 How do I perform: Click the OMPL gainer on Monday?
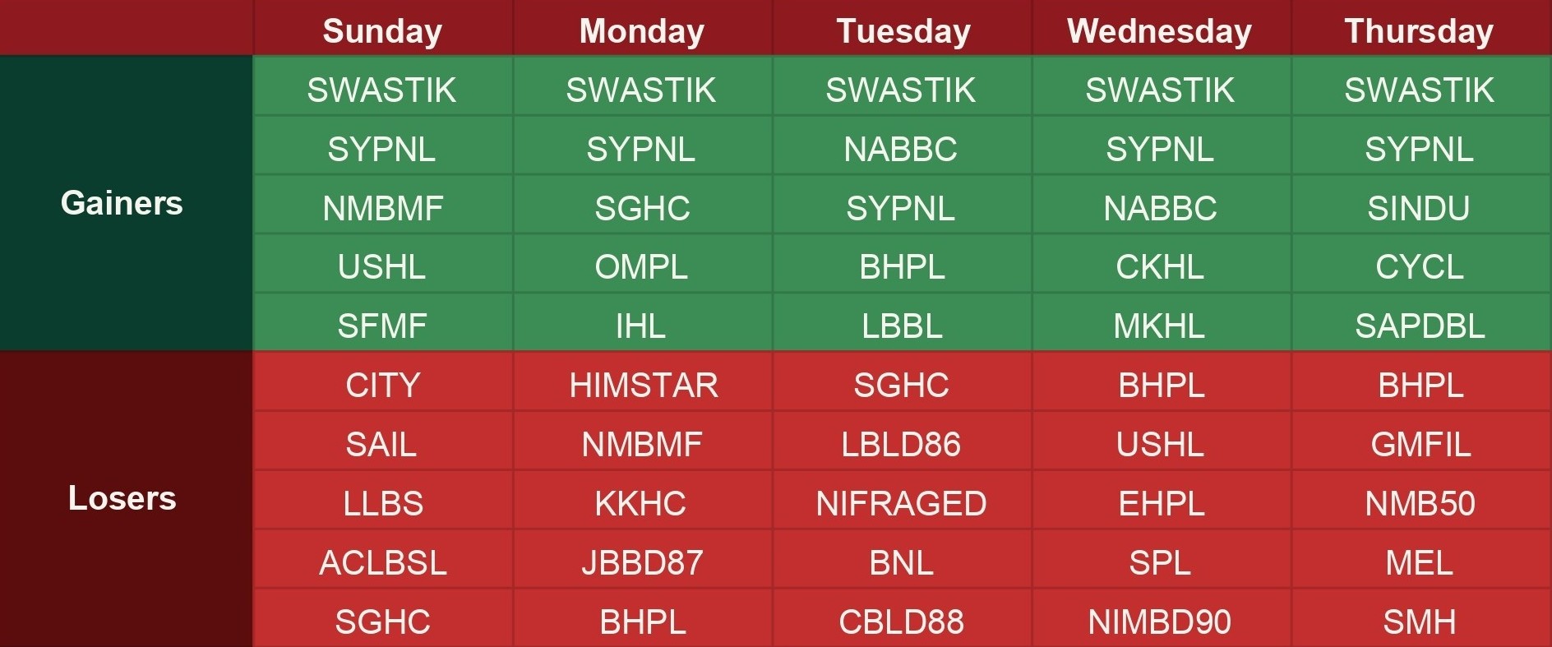(x=641, y=267)
